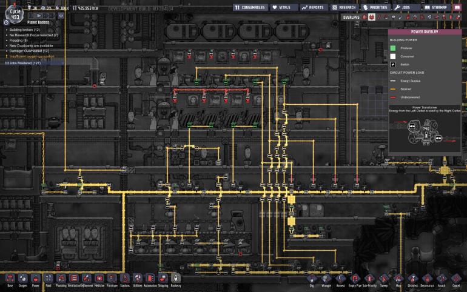The image size is (467, 292).
Task: Pick the Sweep tool
Action: (384, 280)
